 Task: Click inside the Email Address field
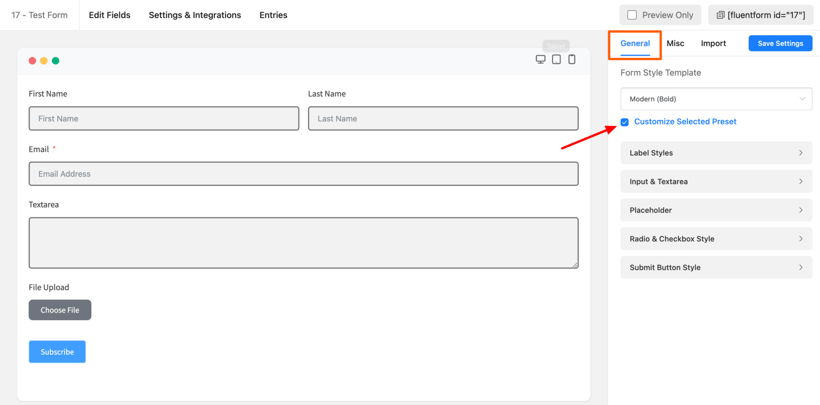(303, 174)
